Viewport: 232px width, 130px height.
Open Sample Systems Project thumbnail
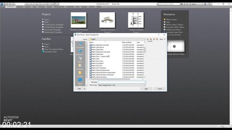pos(136,20)
